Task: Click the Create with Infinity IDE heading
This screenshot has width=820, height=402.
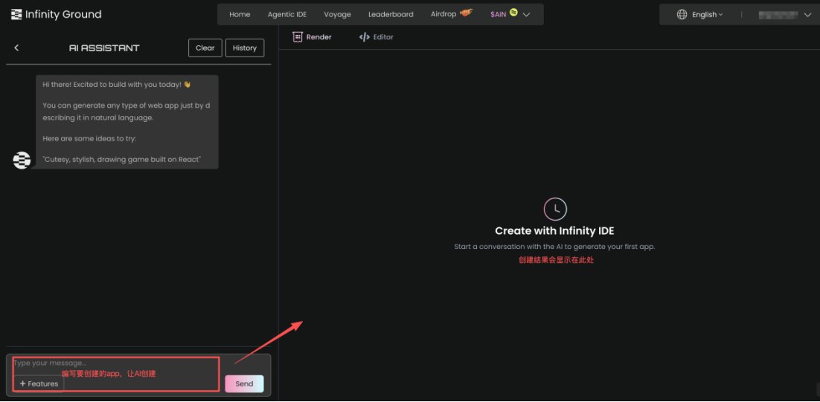Action: [554, 231]
